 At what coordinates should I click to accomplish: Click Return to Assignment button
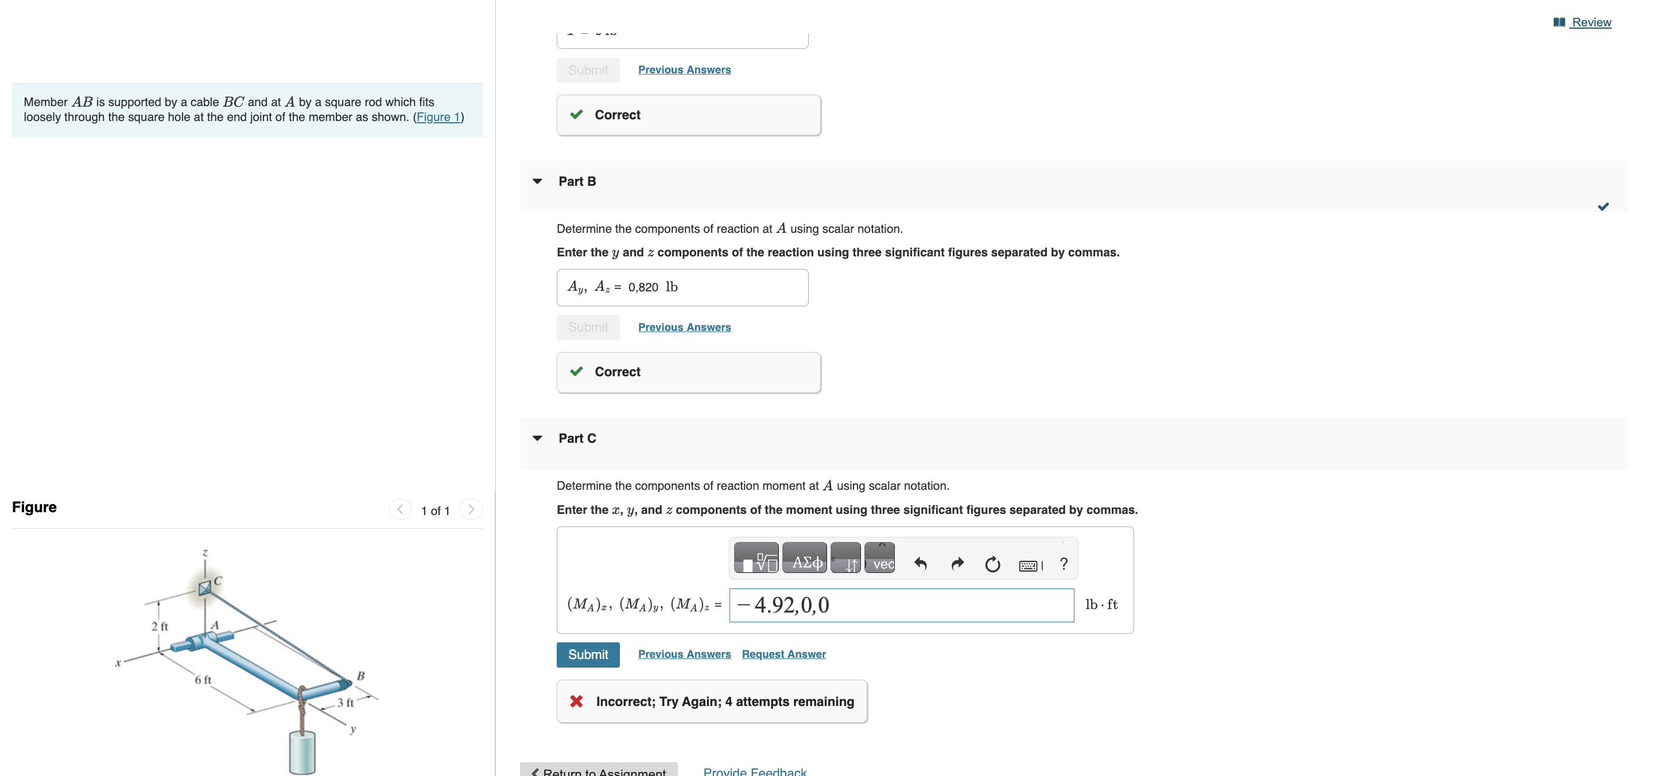[598, 770]
